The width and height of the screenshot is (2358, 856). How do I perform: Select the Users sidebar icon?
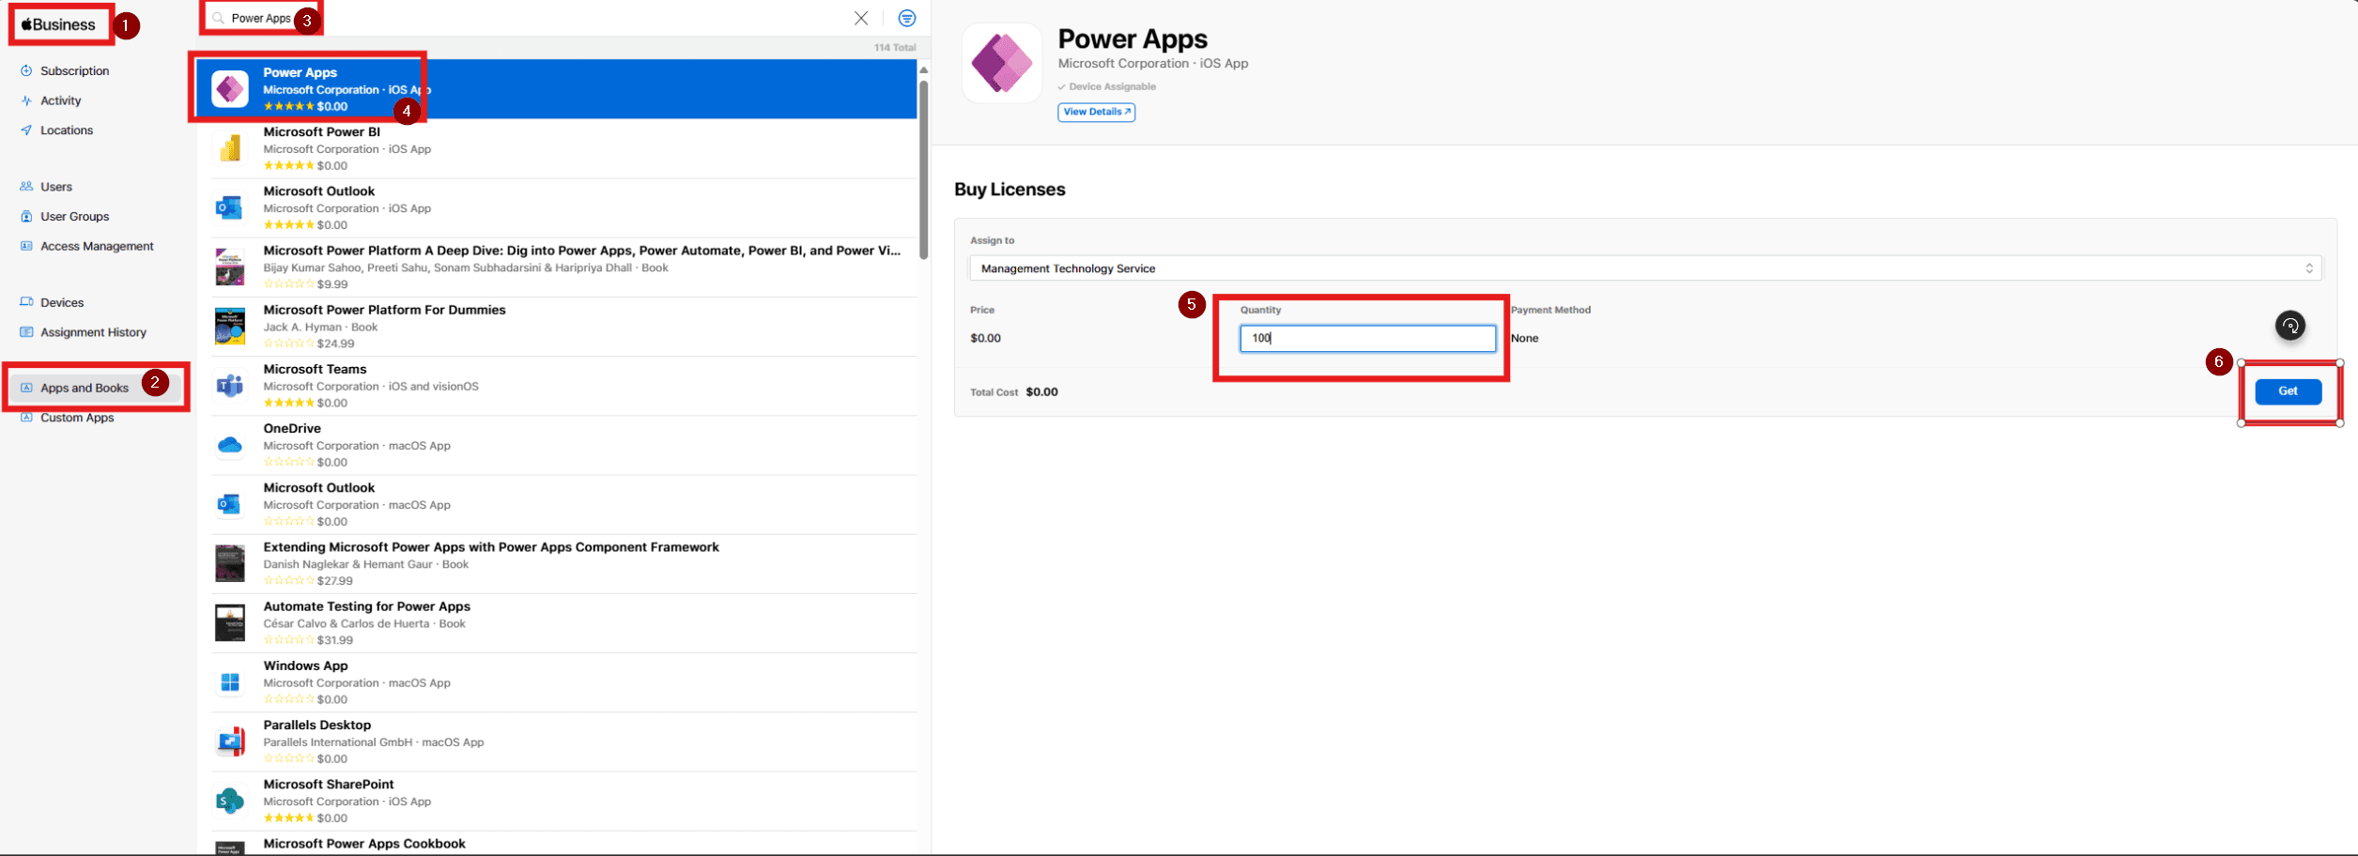26,186
